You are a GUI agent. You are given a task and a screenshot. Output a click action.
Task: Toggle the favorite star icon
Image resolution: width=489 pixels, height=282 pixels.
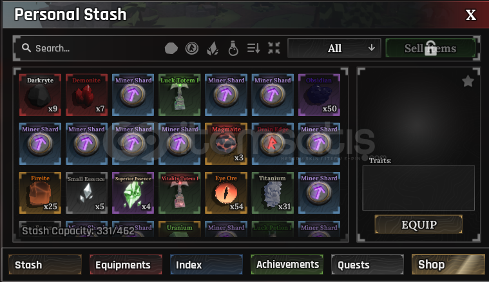[x=468, y=81]
